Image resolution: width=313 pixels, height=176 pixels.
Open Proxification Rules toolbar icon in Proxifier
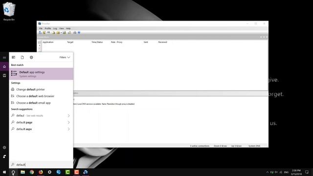coord(44,33)
